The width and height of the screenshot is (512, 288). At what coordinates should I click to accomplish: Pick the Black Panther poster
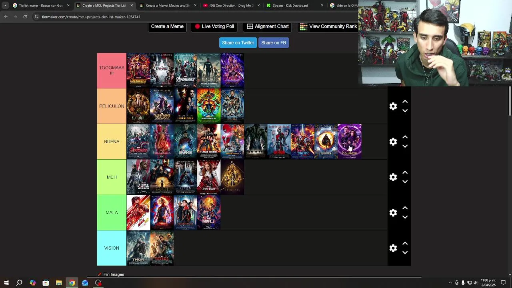[x=232, y=106]
